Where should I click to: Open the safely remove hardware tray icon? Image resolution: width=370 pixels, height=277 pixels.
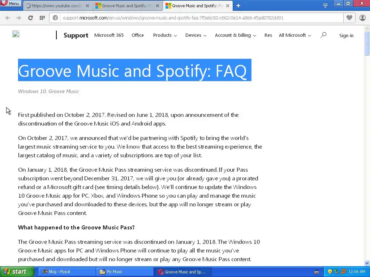pos(336,272)
